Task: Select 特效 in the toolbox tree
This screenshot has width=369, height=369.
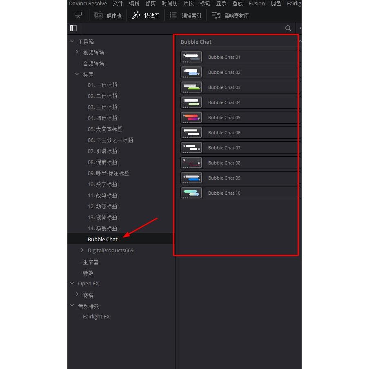Action: 88,273
